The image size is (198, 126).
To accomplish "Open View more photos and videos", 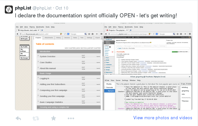I will [163, 118].
